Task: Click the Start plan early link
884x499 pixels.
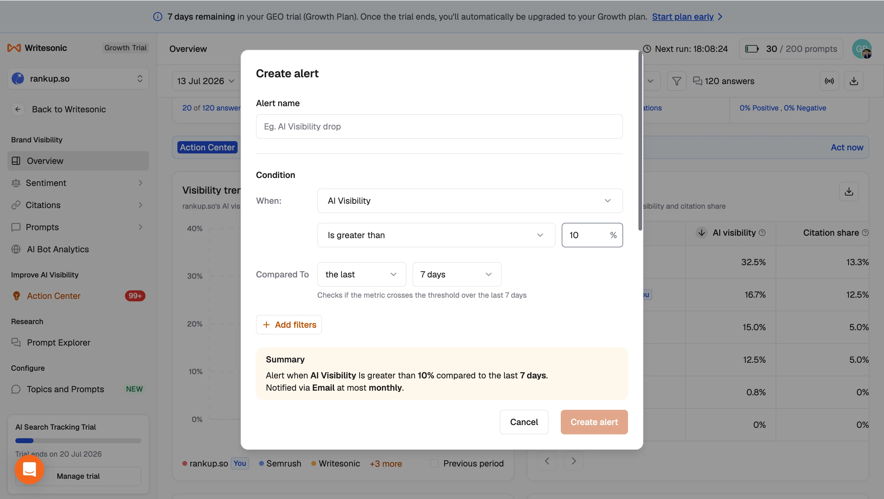Action: 683,17
